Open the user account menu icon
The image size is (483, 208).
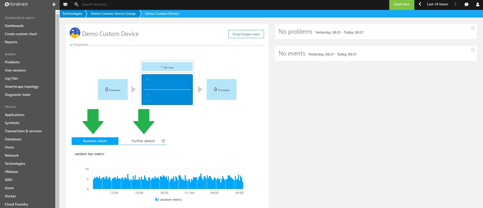pos(477,4)
